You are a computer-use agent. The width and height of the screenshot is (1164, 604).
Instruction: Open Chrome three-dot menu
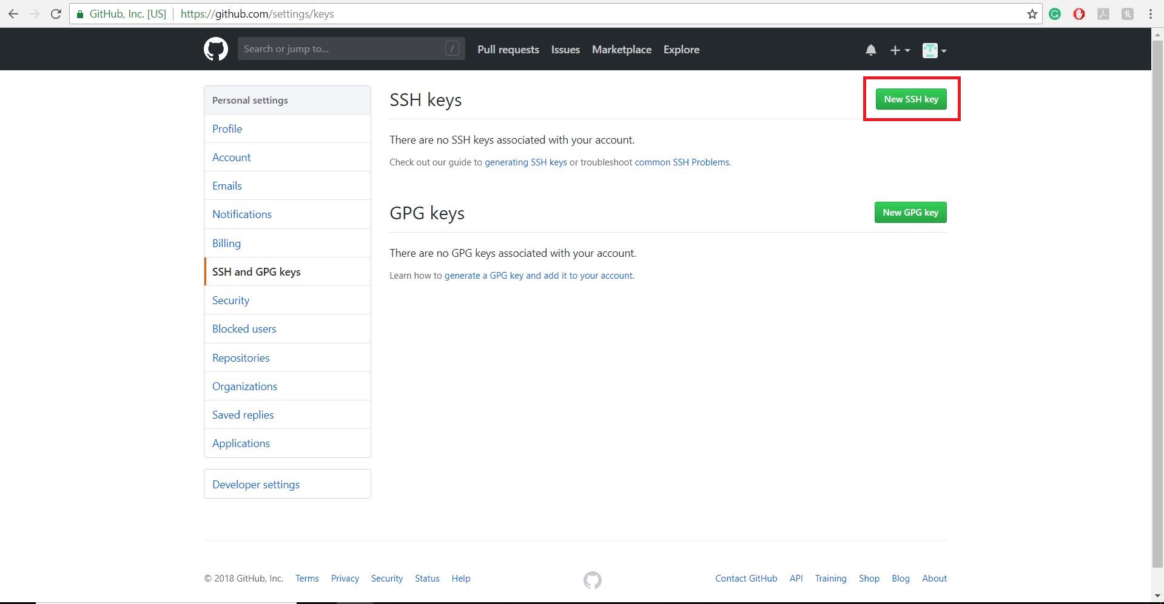tap(1151, 14)
